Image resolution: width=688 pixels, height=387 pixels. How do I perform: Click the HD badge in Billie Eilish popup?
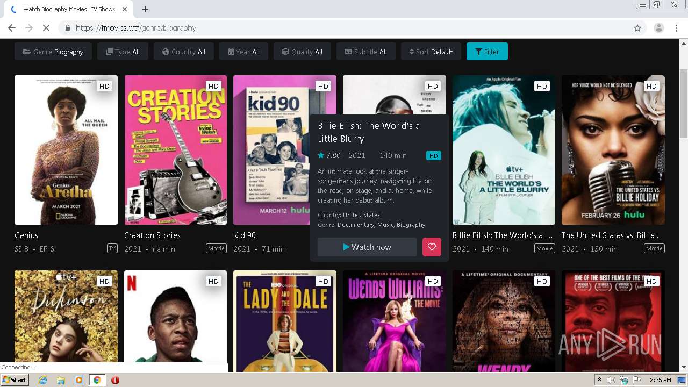click(433, 156)
